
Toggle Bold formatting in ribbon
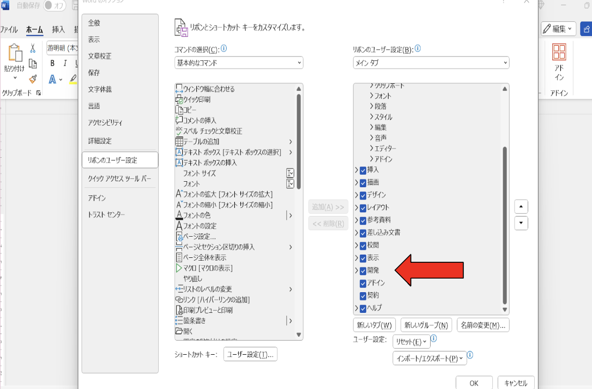tap(52, 63)
